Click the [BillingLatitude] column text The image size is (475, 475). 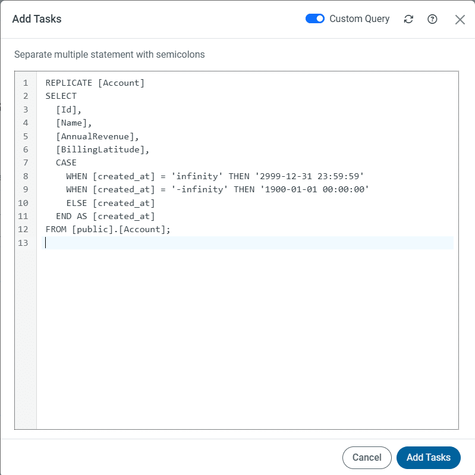(x=102, y=149)
